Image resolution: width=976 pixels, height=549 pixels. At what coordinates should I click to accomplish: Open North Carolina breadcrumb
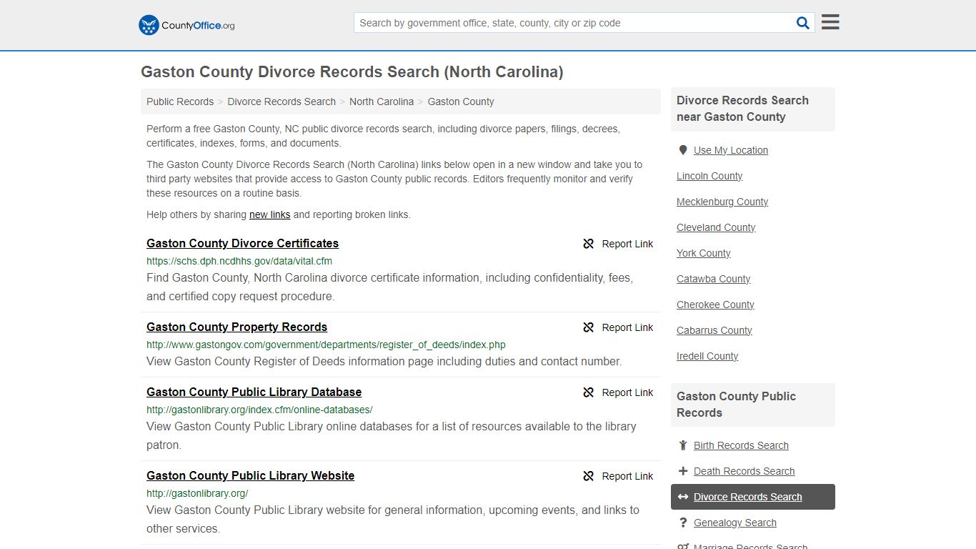click(382, 102)
